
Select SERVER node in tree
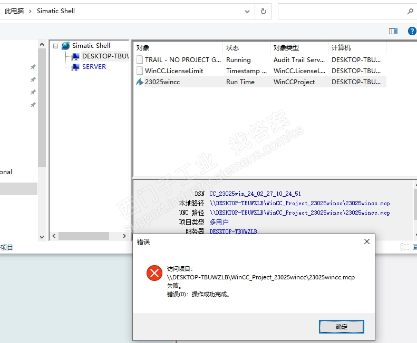[94, 67]
